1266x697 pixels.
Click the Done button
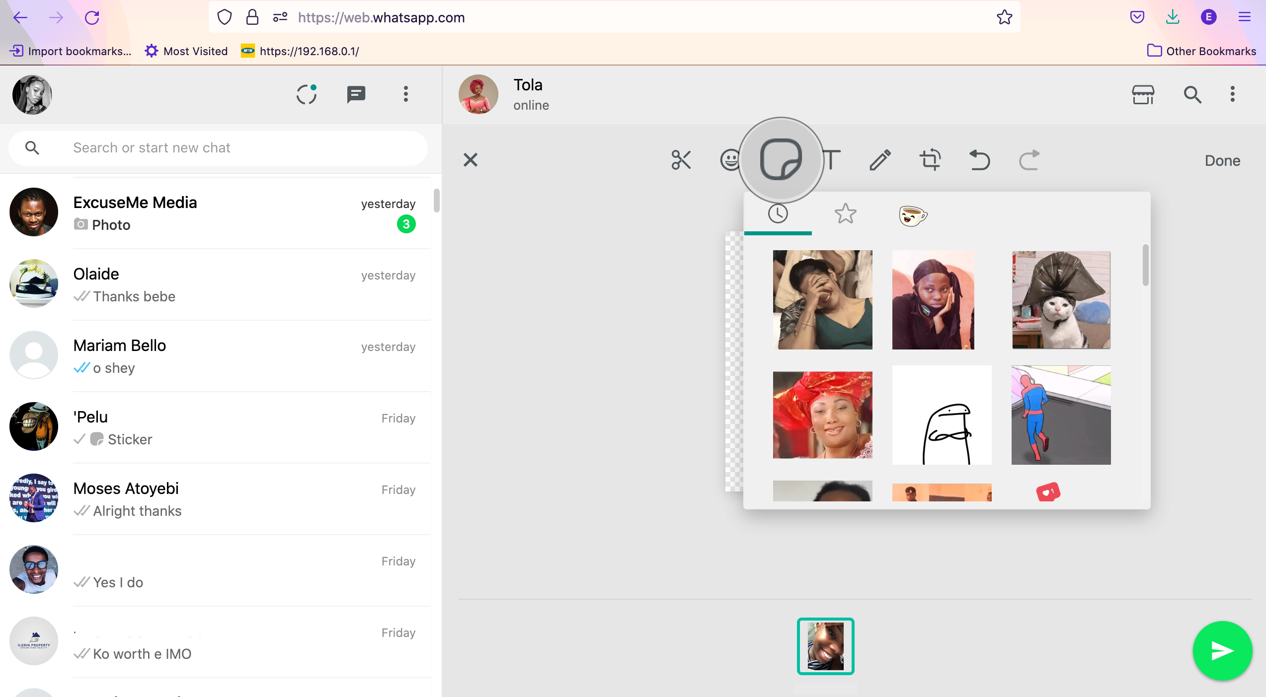[1222, 160]
